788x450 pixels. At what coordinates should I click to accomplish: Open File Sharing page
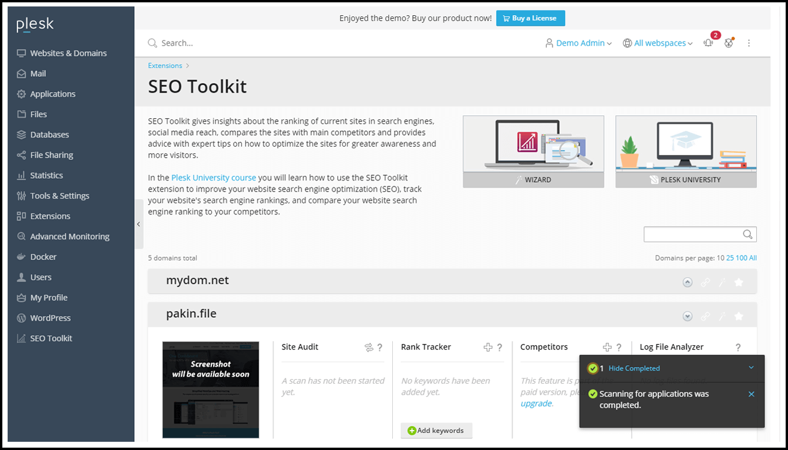click(44, 155)
